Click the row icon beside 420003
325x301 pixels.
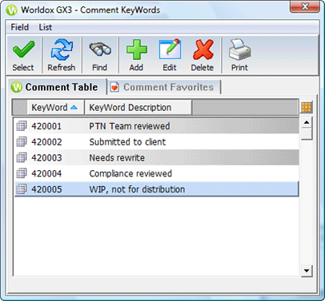pos(22,157)
